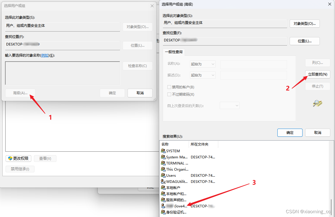Click the SYSTEM group icon in results
Viewport: 335px width, 217px height.
click(163, 151)
